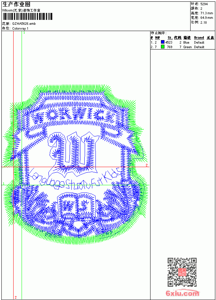Click the embroidered book shape in design
216x300 pixels.
click(x=76, y=206)
